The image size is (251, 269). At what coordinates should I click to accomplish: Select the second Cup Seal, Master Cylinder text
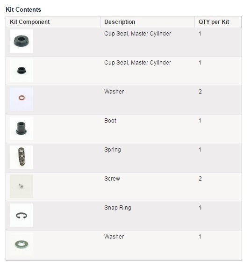[138, 63]
